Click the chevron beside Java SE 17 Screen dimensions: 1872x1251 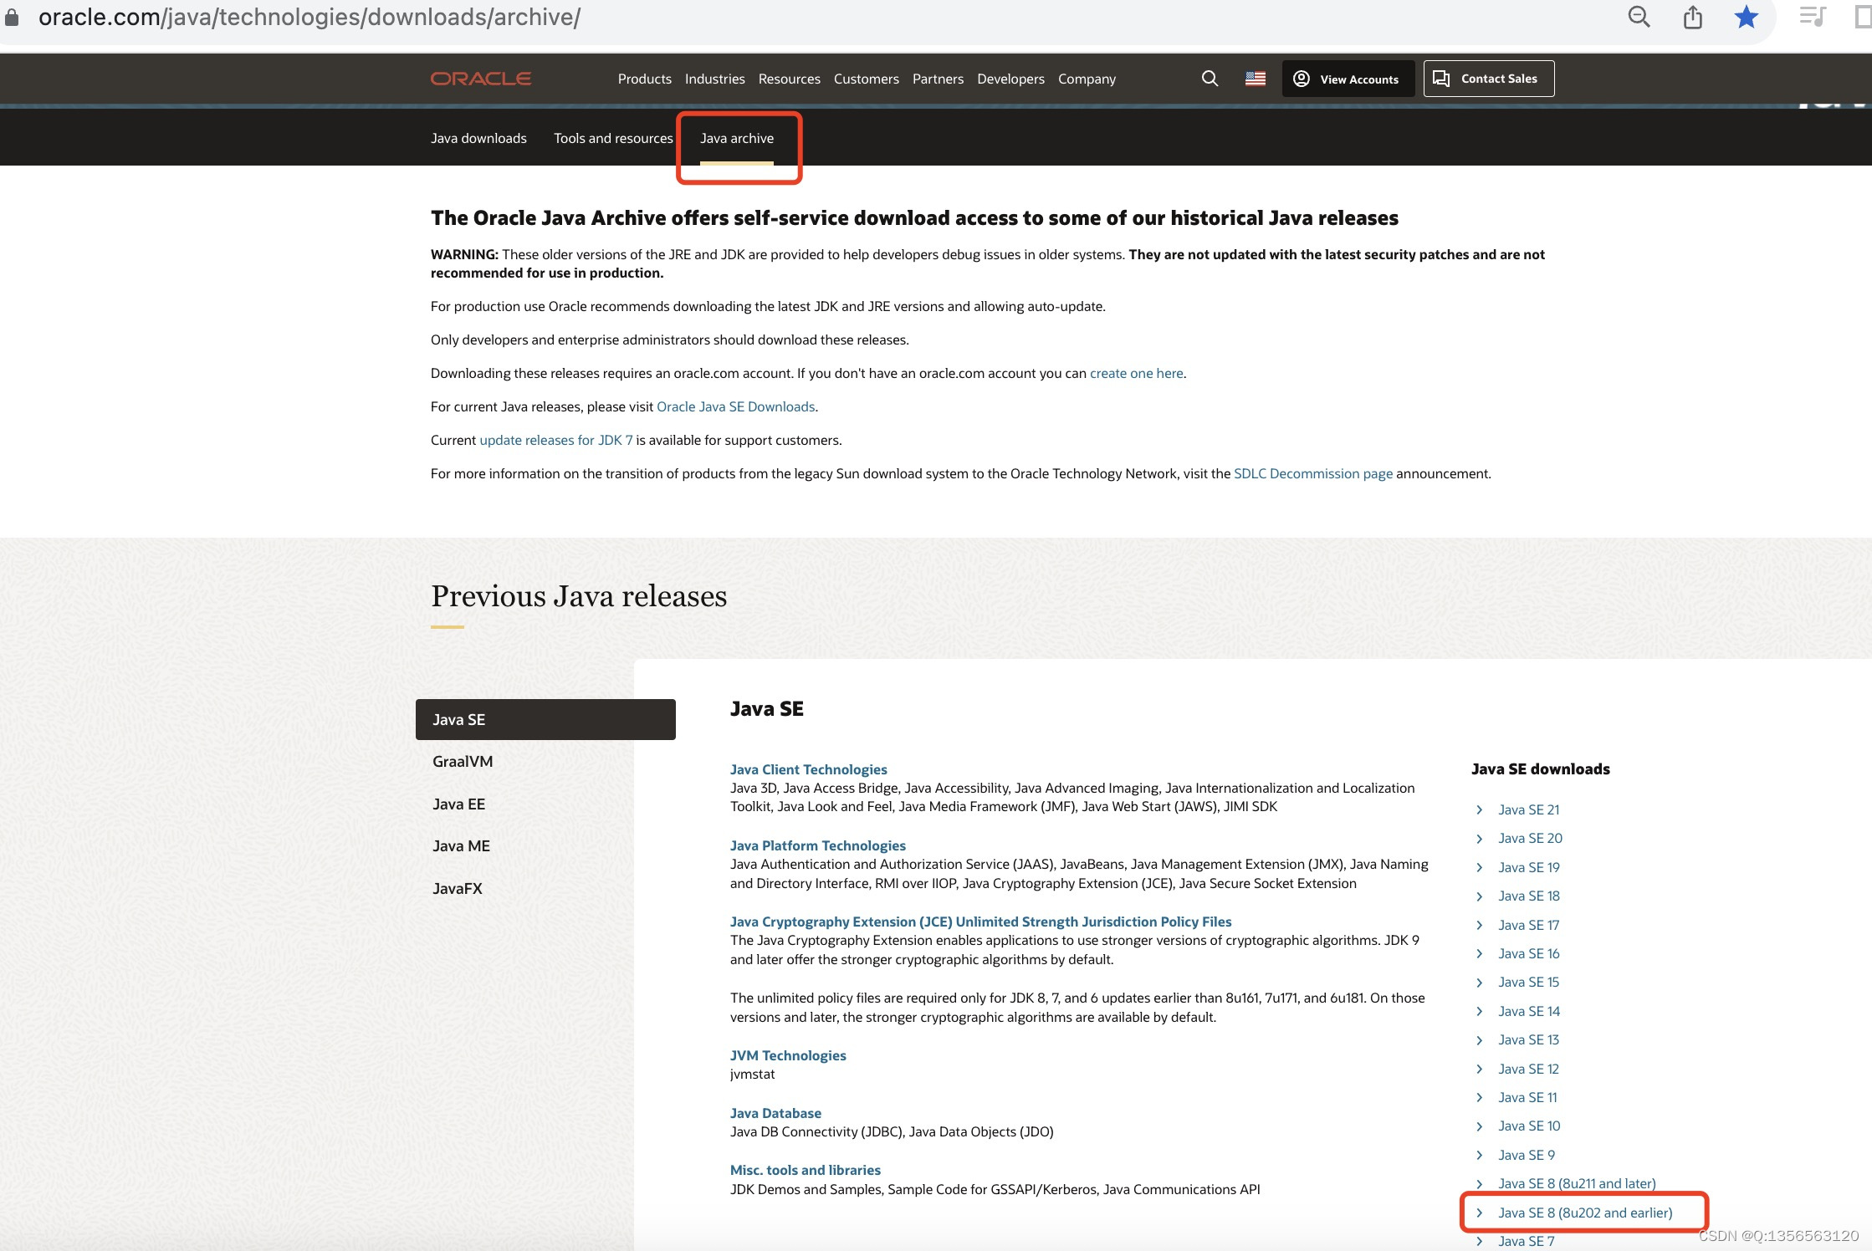1479,925
